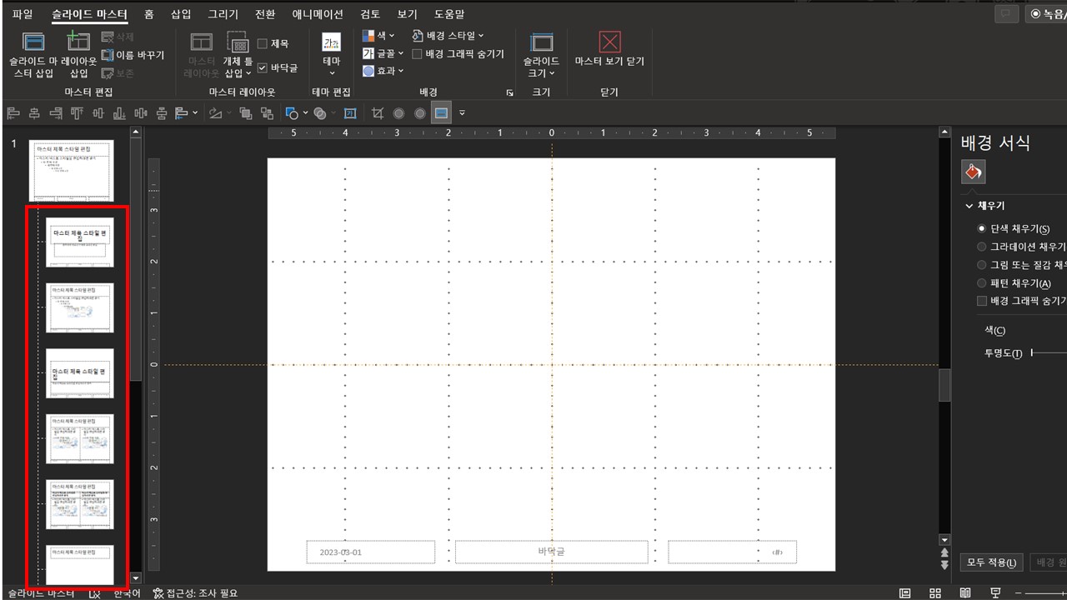Open the 도움말 tab
Viewport: 1067px width, 600px height.
(x=450, y=14)
